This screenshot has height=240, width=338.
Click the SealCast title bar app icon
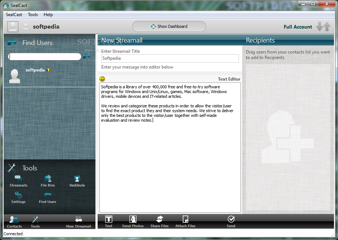pos(6,5)
